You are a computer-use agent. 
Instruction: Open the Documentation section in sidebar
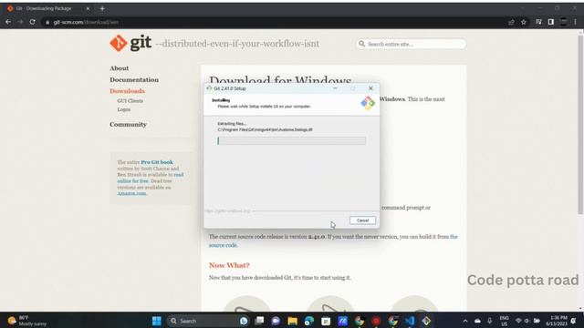tap(134, 79)
